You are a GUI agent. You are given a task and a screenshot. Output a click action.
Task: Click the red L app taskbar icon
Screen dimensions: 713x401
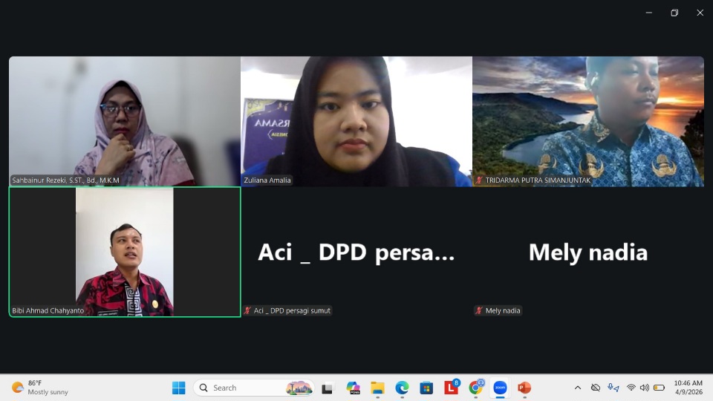coord(451,388)
